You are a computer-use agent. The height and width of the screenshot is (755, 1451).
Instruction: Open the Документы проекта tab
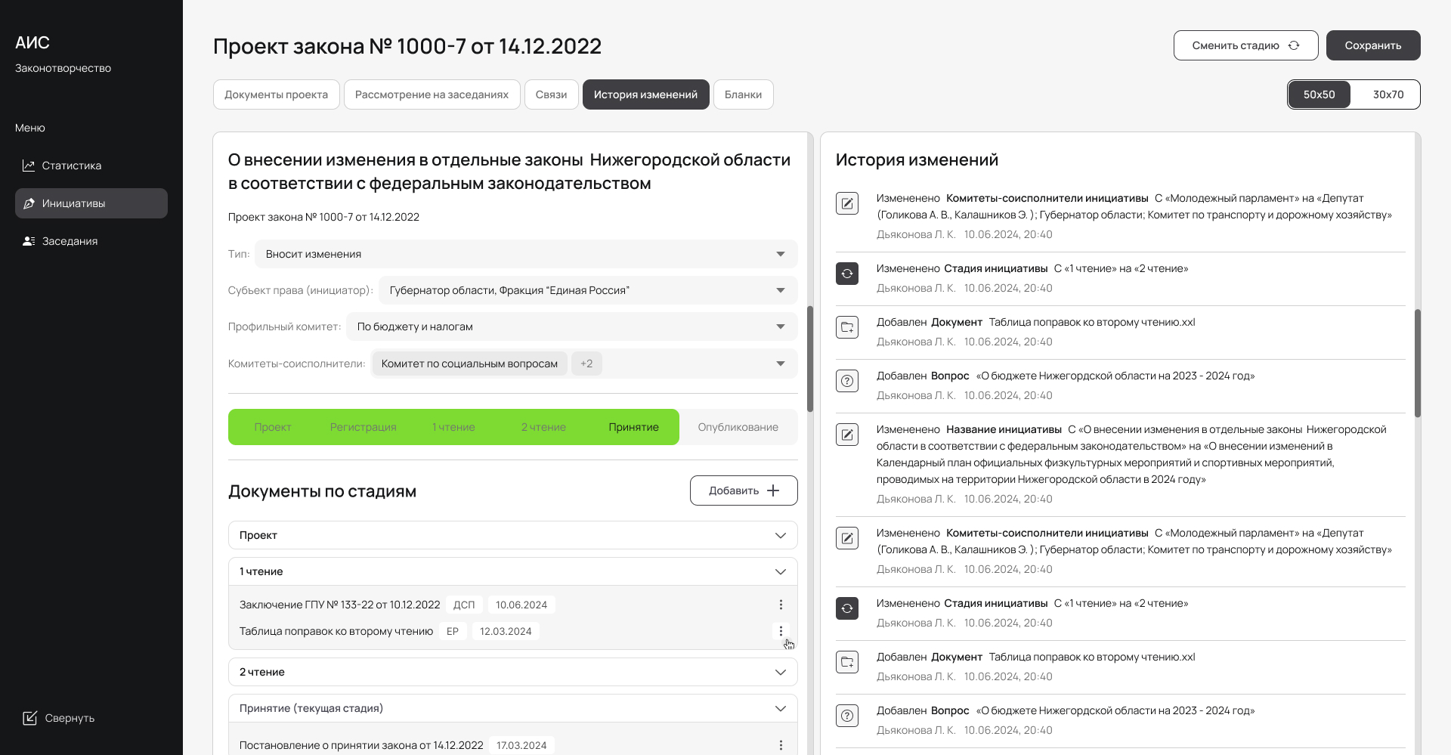coord(276,94)
